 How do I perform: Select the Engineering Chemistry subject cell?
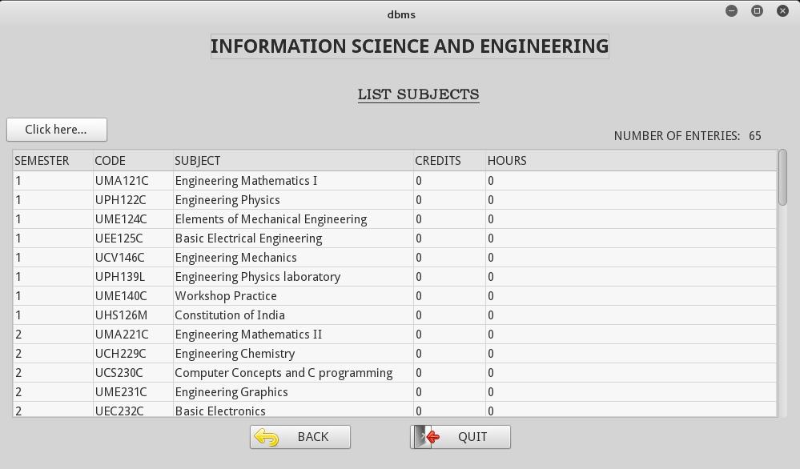tap(293, 353)
